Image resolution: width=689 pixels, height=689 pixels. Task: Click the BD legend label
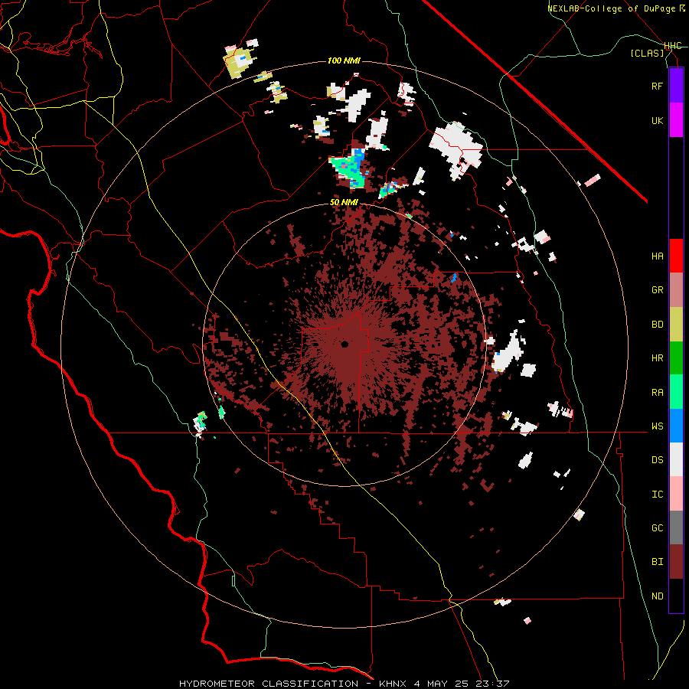click(x=657, y=325)
